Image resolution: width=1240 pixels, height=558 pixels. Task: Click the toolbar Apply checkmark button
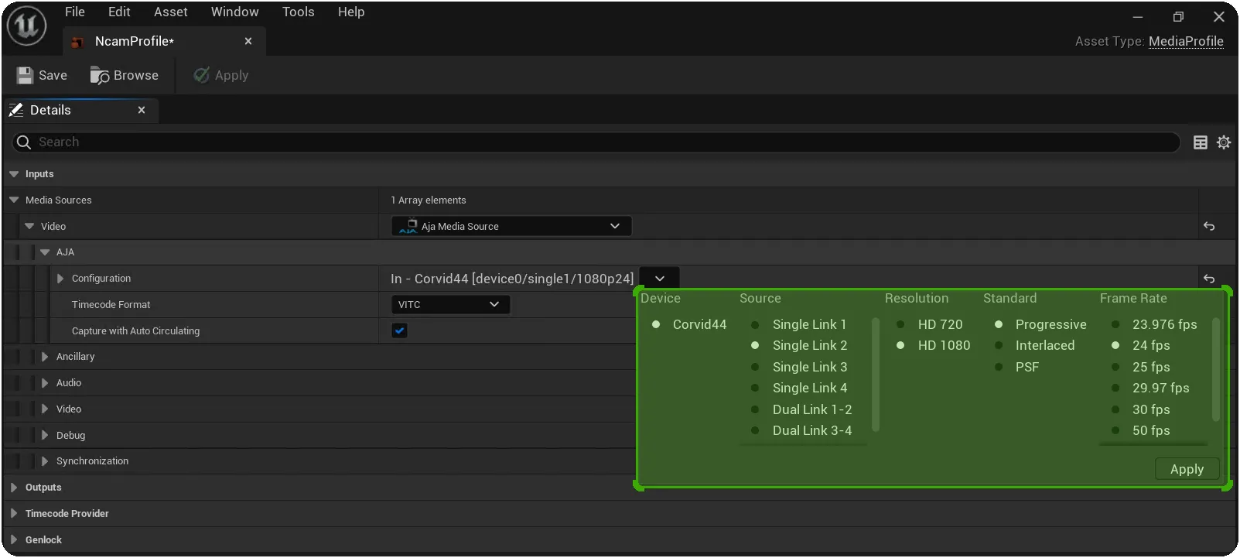(x=221, y=75)
